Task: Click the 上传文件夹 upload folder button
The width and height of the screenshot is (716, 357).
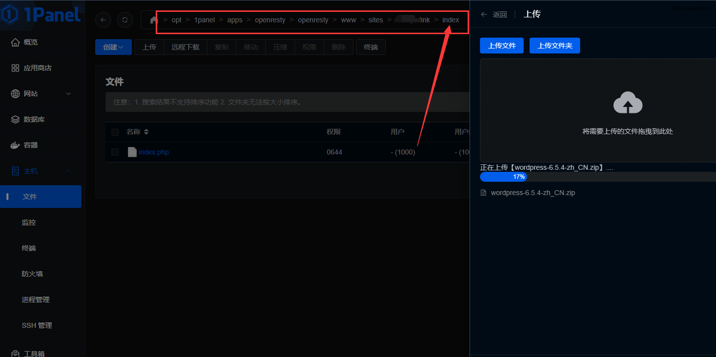Action: [x=555, y=46]
